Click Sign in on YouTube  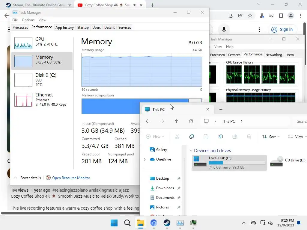(x=282, y=29)
